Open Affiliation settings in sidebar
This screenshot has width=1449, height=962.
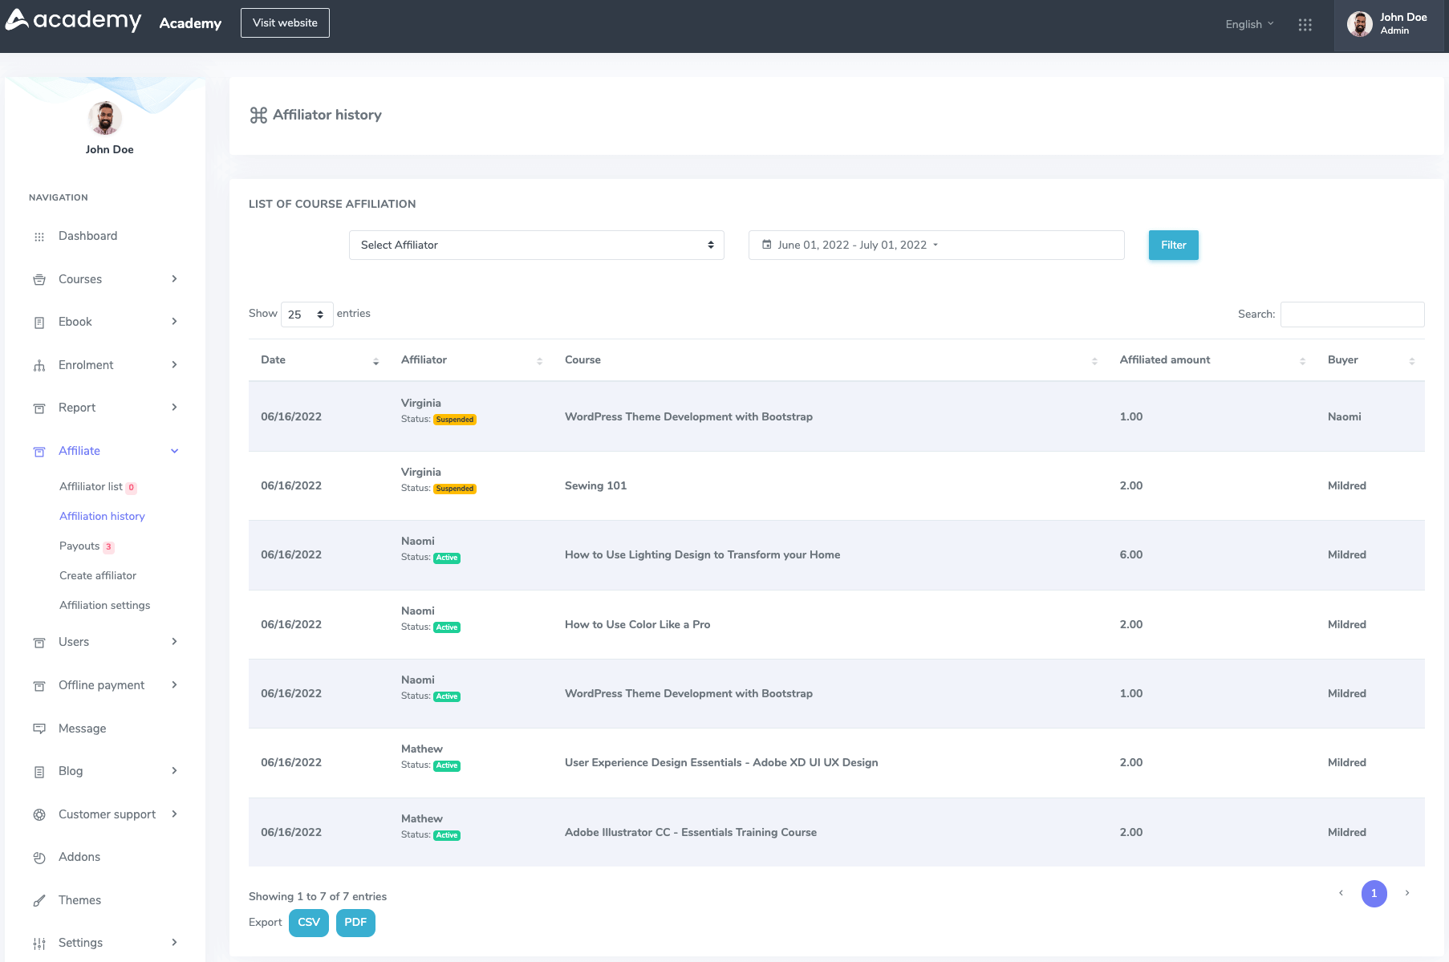pyautogui.click(x=104, y=606)
